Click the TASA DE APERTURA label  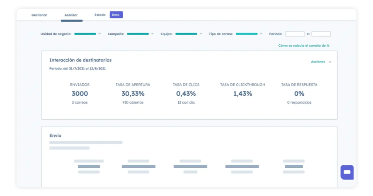(133, 85)
